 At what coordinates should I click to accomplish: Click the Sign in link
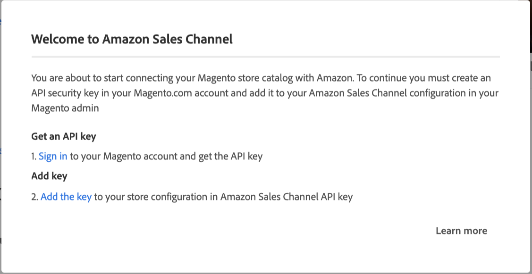tap(53, 157)
